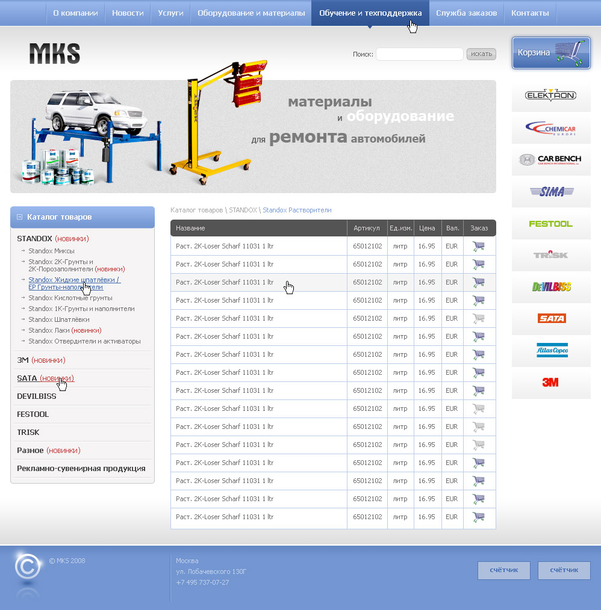Image resolution: width=601 pixels, height=610 pixels.
Task: Click the Atlas Copco logo
Action: click(x=550, y=351)
